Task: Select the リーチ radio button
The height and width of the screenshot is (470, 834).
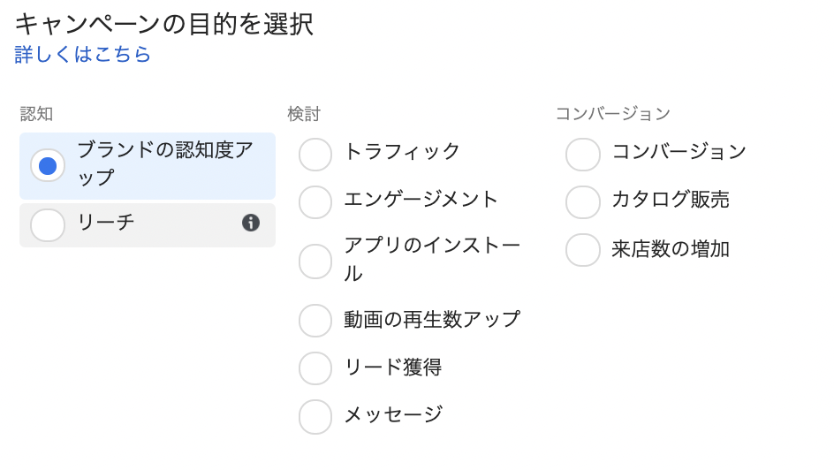Action: click(x=48, y=225)
